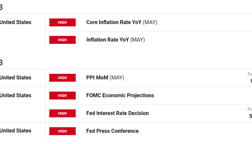
Task: Click United States beside Core Inflation Rate YoY
Action: tap(15, 22)
